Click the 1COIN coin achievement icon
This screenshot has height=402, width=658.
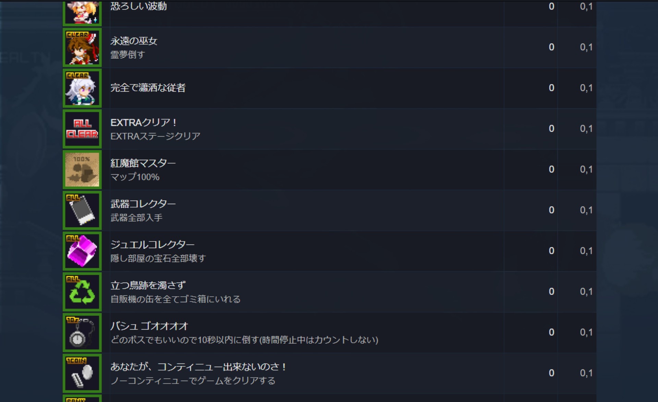[x=82, y=373]
